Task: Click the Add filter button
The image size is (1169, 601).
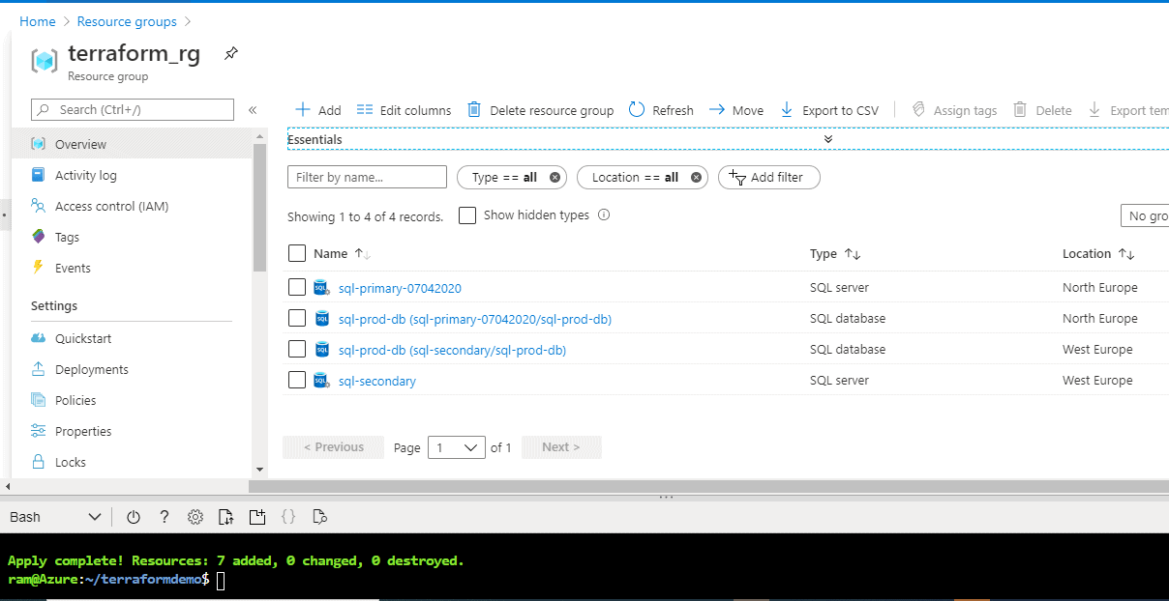Action: (768, 178)
